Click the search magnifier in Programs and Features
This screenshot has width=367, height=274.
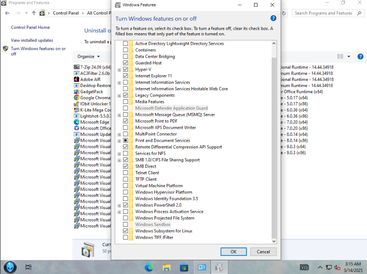click(x=359, y=13)
